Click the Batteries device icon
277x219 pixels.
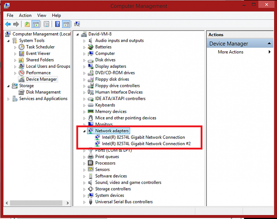(x=90, y=47)
